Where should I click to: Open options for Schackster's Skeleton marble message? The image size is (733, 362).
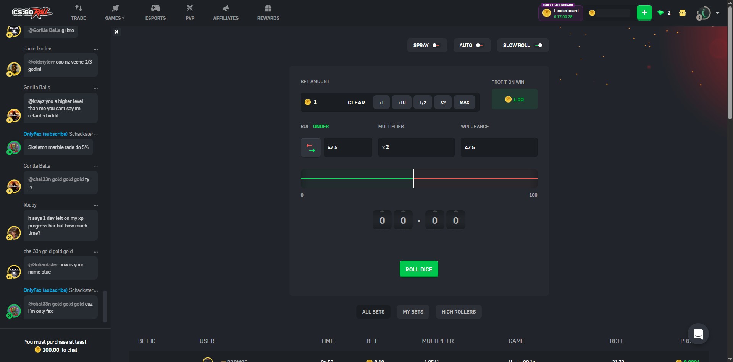(x=96, y=135)
